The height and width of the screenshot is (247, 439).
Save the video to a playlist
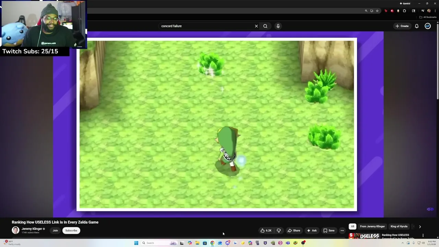(x=329, y=231)
